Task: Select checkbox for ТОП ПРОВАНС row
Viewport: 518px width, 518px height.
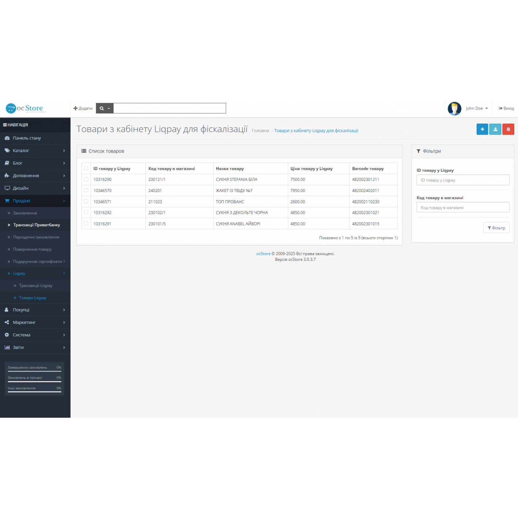Action: tap(86, 202)
